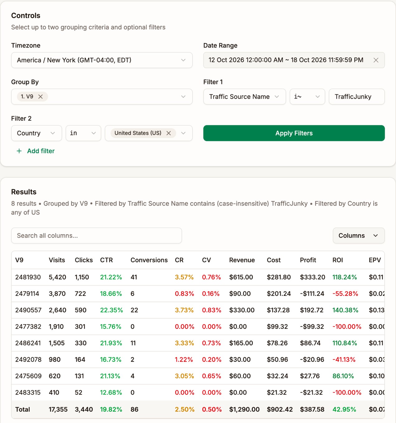The width and height of the screenshot is (396, 423).
Task: Sort by the Cost column header
Action: pyautogui.click(x=274, y=260)
